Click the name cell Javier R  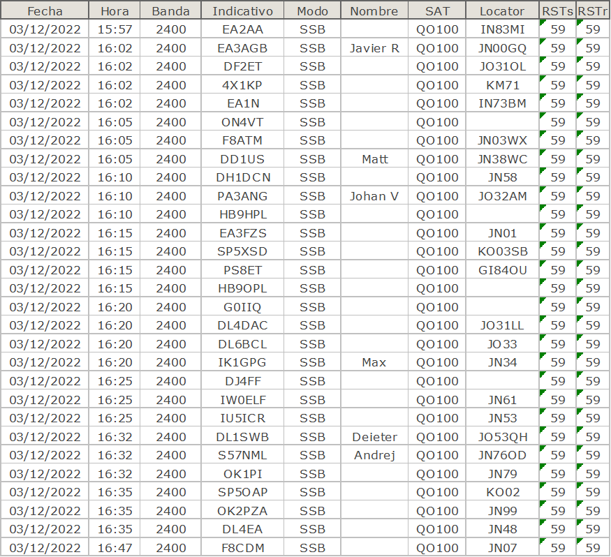click(x=374, y=48)
